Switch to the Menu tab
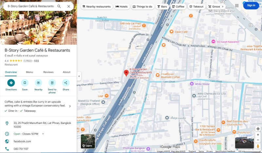262x153 pixels. coord(29,72)
